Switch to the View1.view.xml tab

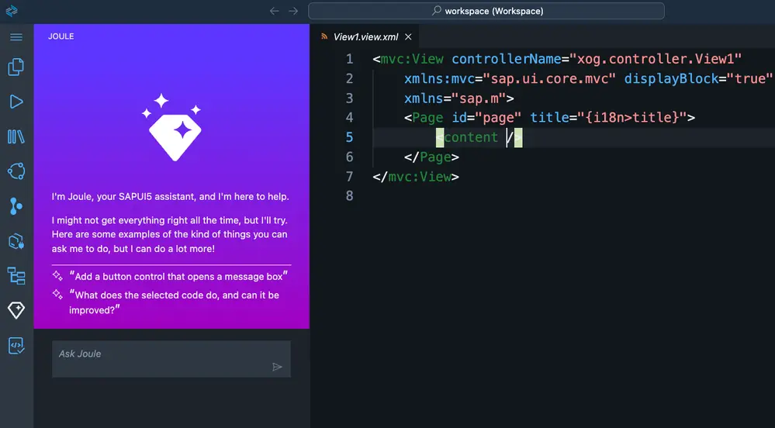click(365, 36)
